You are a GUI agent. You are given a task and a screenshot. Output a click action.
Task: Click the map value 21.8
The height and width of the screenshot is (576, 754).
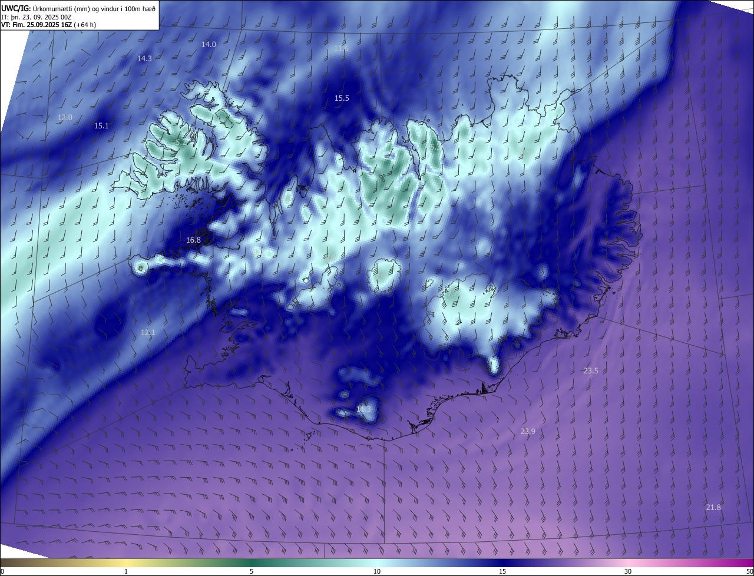(x=713, y=508)
